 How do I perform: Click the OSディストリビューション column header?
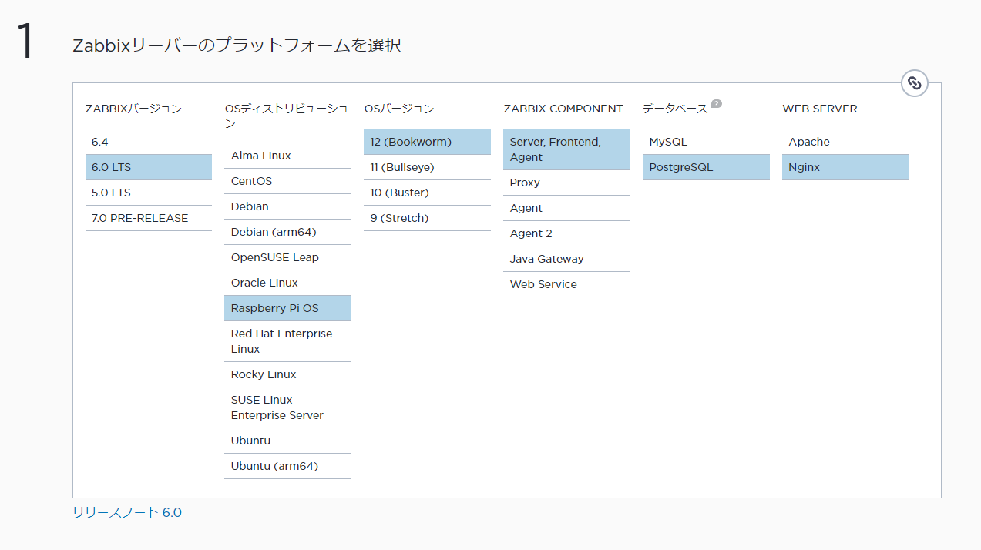(286, 116)
